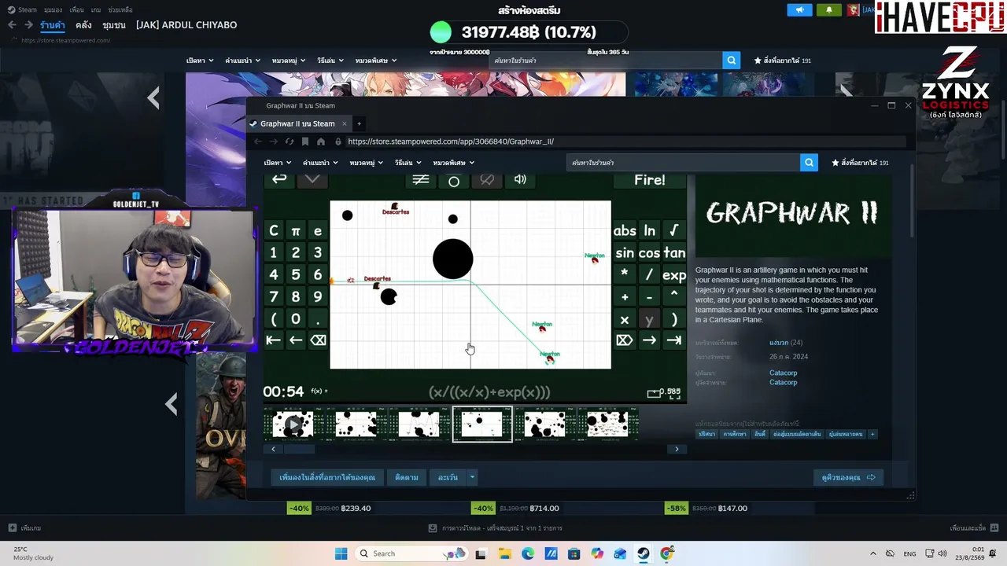The width and height of the screenshot is (1007, 566).
Task: Open Steam notifications bell
Action: 828,10
